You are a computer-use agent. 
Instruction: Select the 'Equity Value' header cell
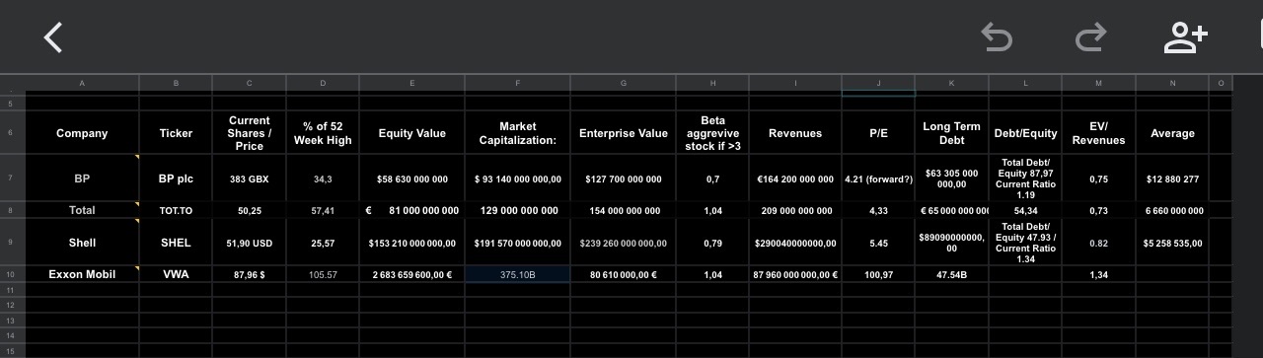pyautogui.click(x=412, y=133)
